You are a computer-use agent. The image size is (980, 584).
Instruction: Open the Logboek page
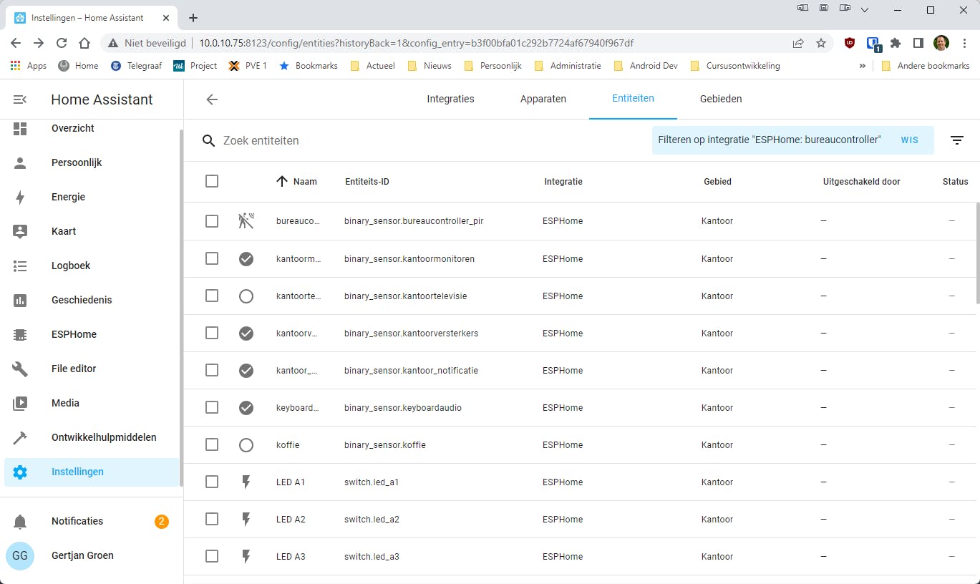[x=71, y=266]
